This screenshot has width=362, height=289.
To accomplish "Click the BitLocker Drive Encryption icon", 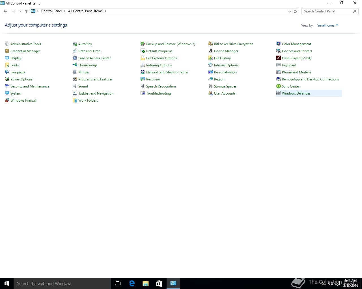I will tap(211, 44).
